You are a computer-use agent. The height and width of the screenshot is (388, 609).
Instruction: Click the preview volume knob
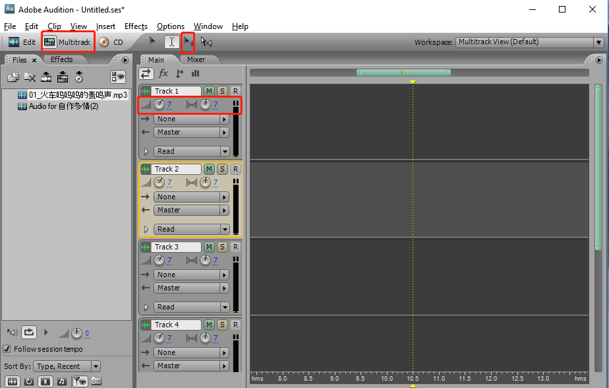click(x=77, y=333)
